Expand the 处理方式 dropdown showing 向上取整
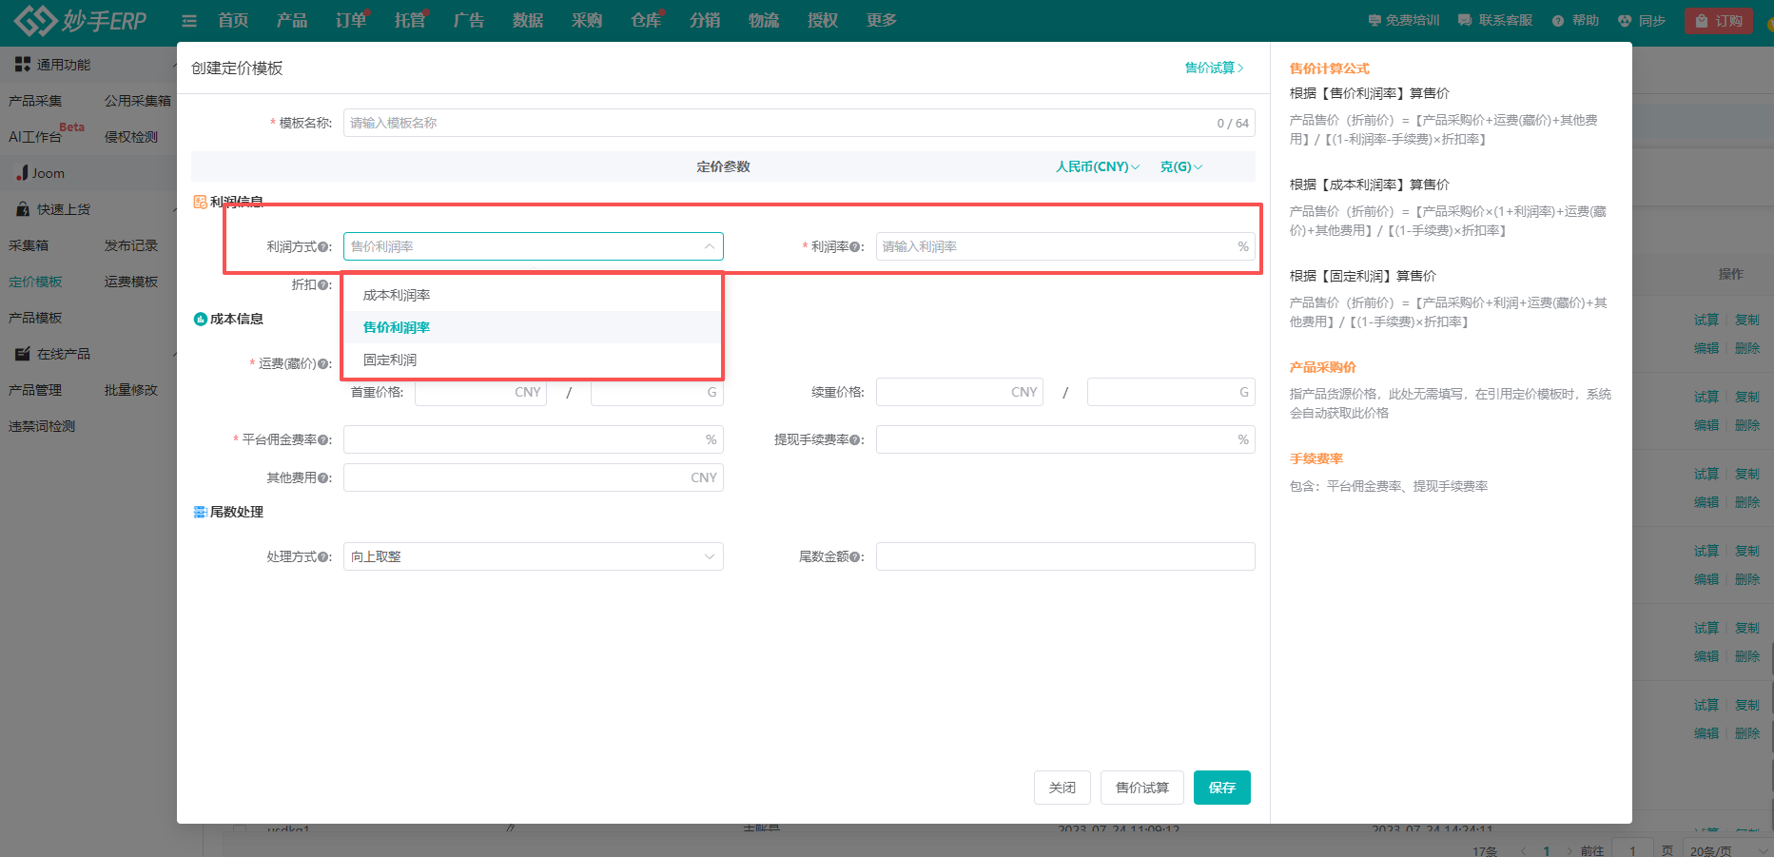1774x857 pixels. tap(533, 556)
